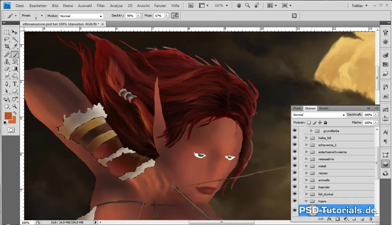The width and height of the screenshot is (392, 225).
Task: Select the Eraser tool
Action: click(6, 69)
